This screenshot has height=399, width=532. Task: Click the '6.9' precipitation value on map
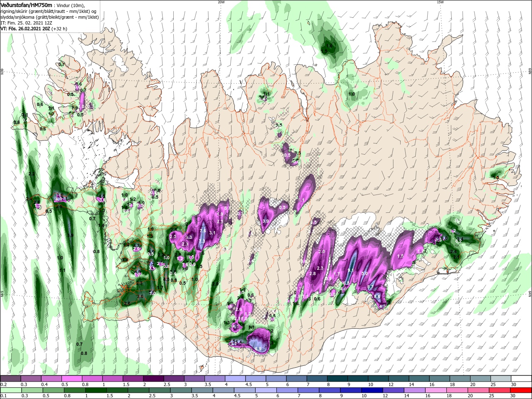(258, 349)
